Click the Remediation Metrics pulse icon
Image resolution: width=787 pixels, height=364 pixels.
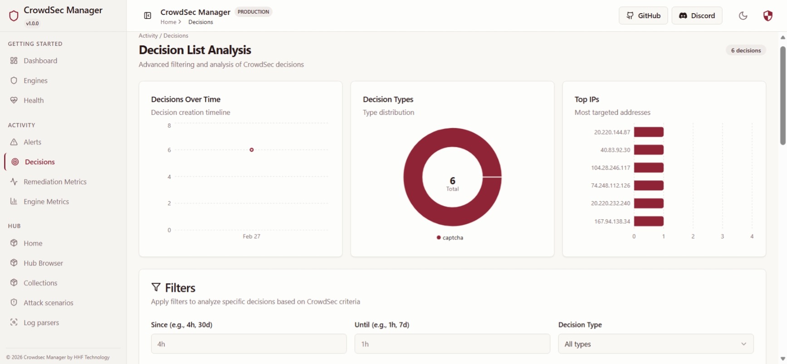14,182
